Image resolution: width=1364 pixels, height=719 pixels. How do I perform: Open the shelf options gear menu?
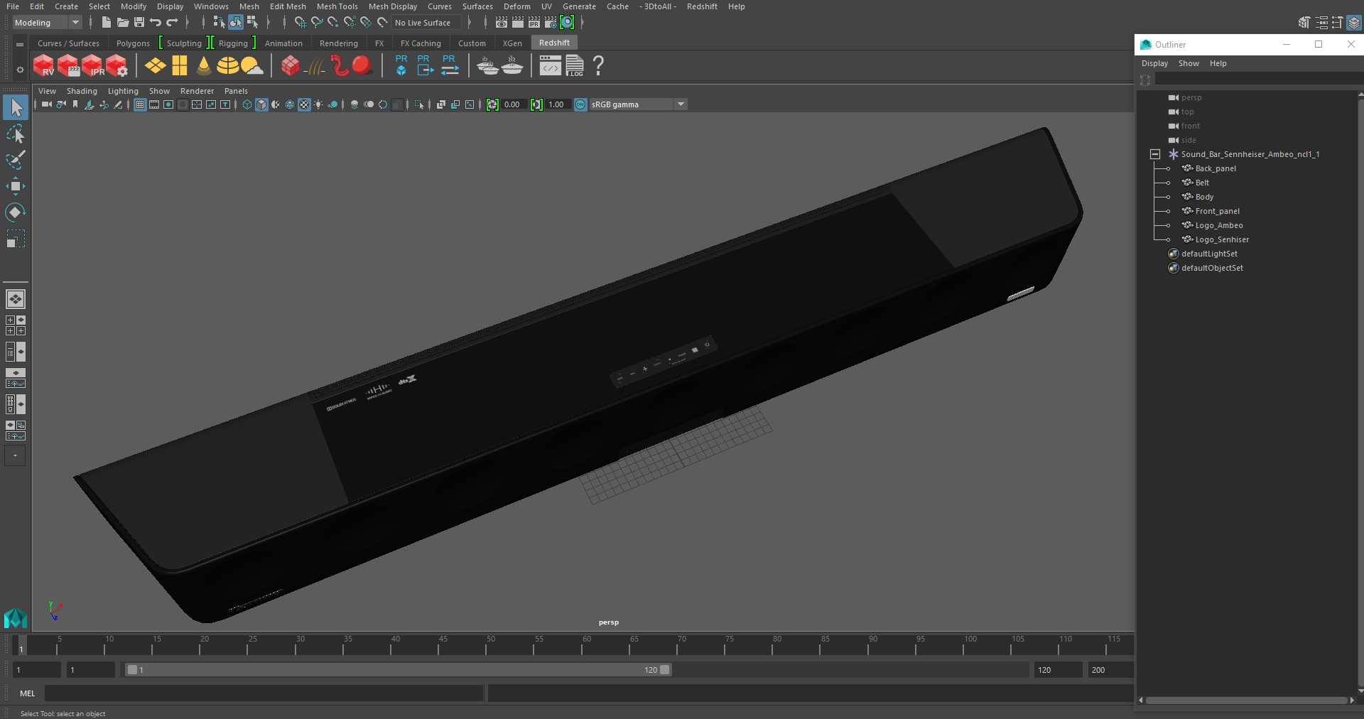click(x=19, y=70)
